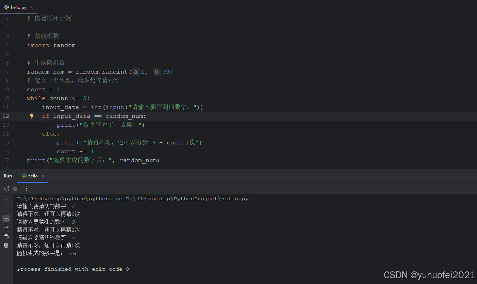Click line number 1 in the gutter
This screenshot has width=477, height=284.
7,19
